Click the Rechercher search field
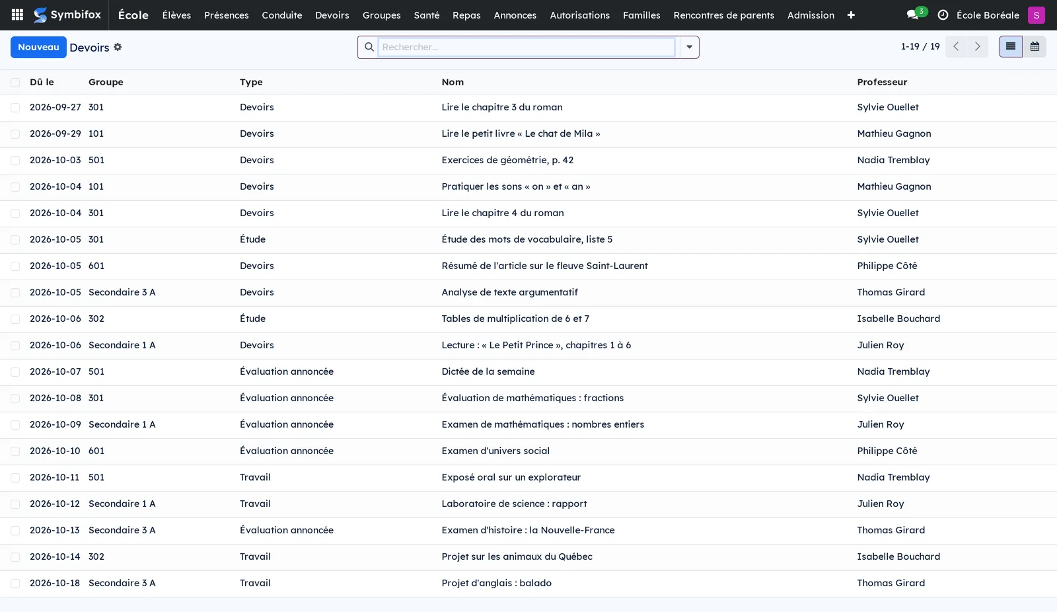Image resolution: width=1057 pixels, height=612 pixels. (x=526, y=47)
